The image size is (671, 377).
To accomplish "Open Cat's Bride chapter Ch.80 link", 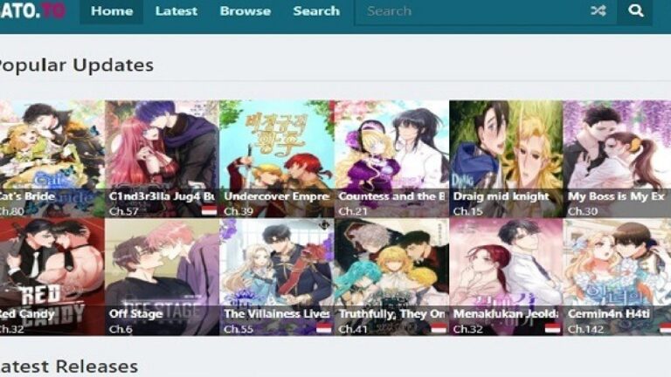I will (10, 211).
